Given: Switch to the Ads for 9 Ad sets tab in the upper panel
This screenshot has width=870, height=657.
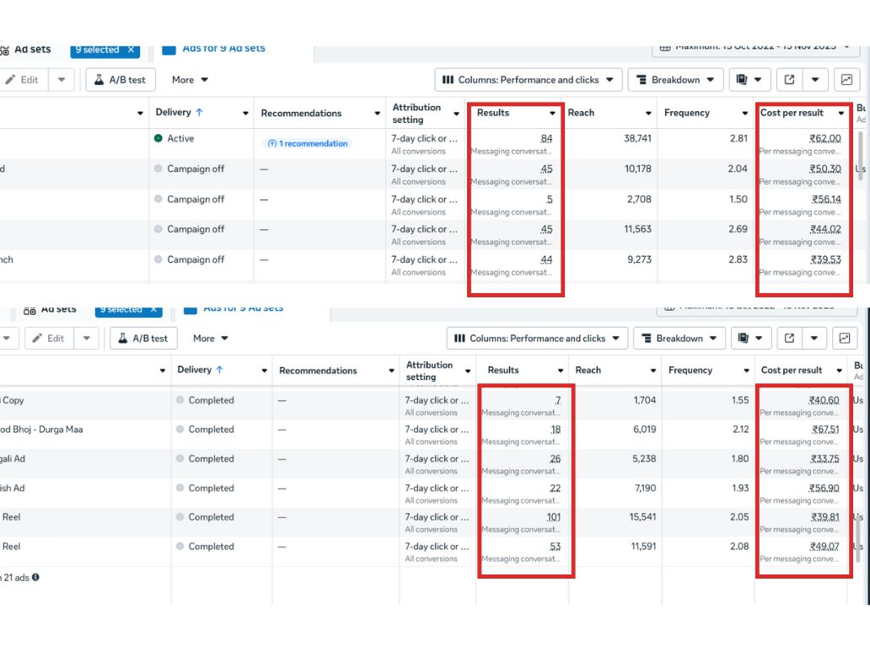Looking at the screenshot, I should click(x=223, y=49).
